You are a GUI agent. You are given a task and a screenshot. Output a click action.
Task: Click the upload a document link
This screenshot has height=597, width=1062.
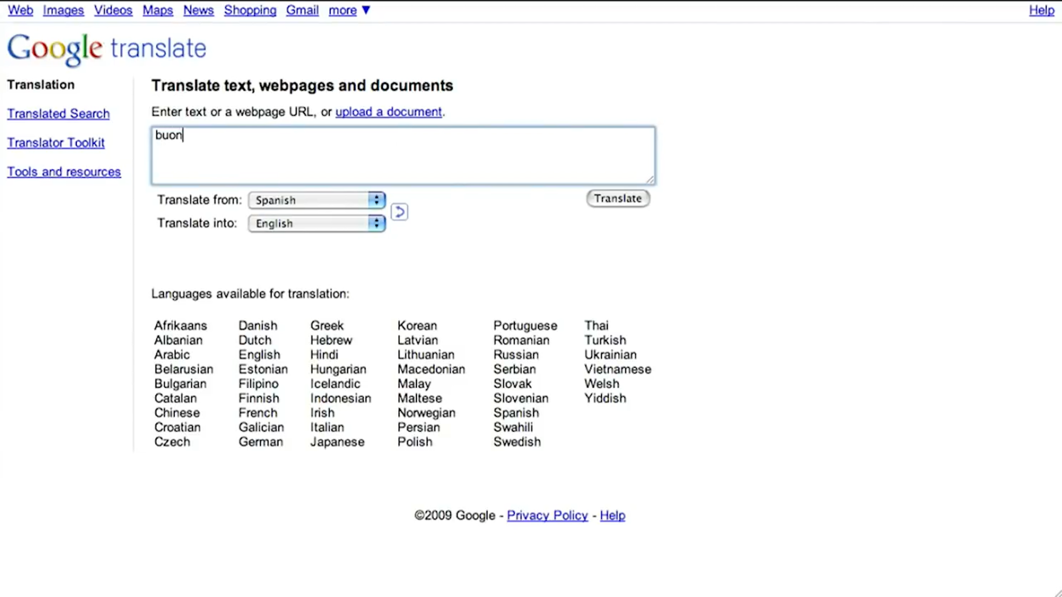388,111
